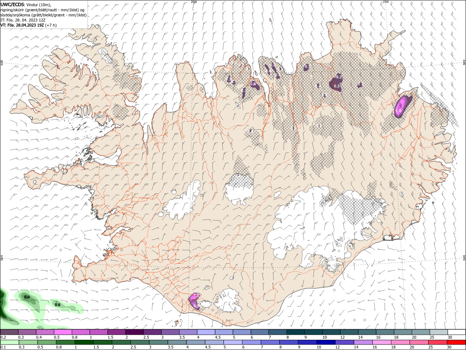Click the white 30 snow legend swatch
Screen dimensions: 466x350
(457, 332)
